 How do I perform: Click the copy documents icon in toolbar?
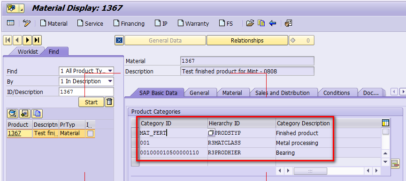point(261,23)
